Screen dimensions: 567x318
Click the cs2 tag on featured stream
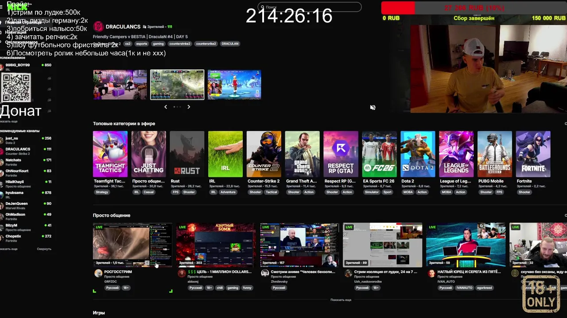point(128,44)
